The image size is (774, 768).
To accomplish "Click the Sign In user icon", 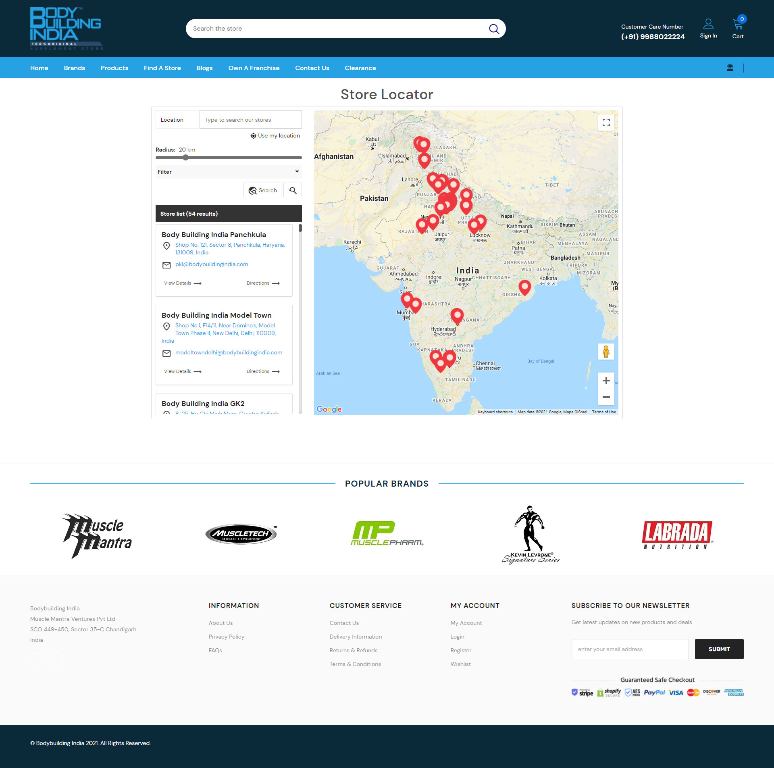I will click(708, 24).
